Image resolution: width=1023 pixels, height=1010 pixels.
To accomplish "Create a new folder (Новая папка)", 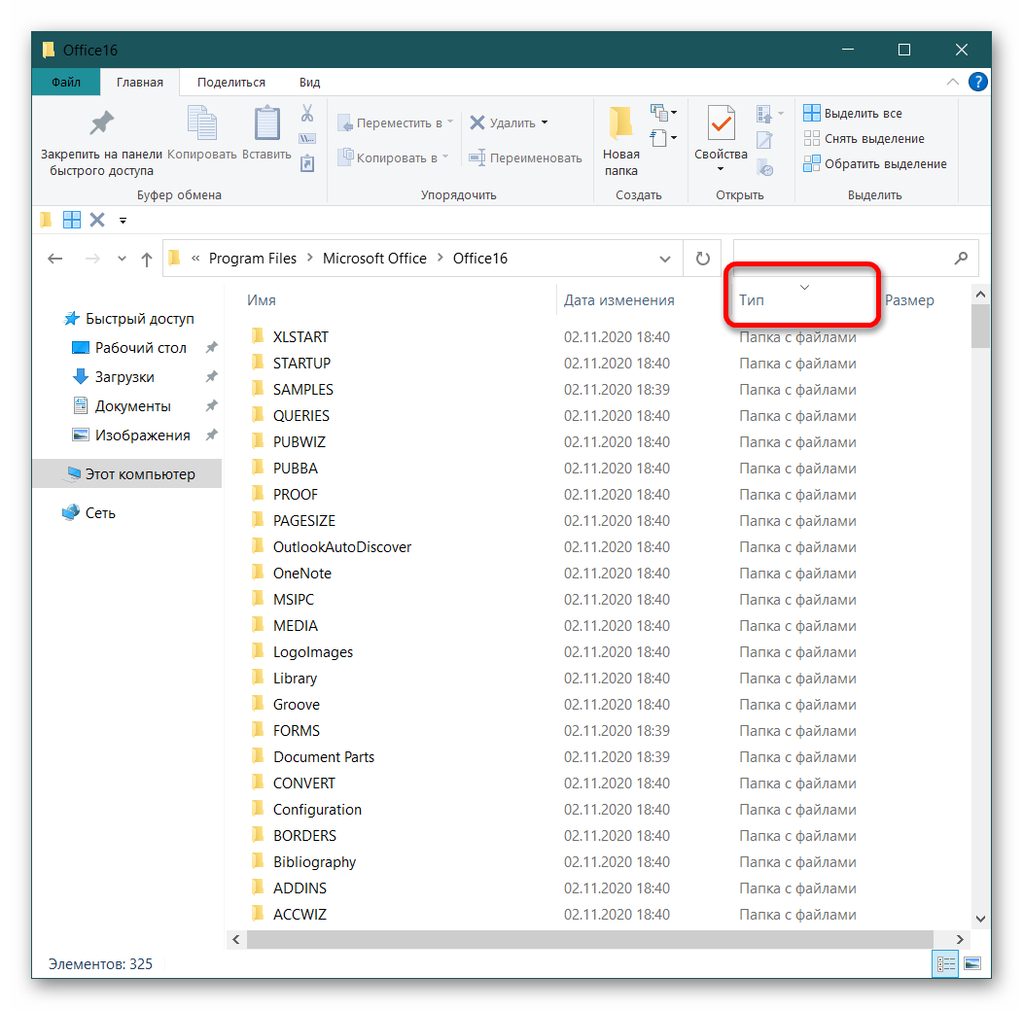I will (620, 141).
